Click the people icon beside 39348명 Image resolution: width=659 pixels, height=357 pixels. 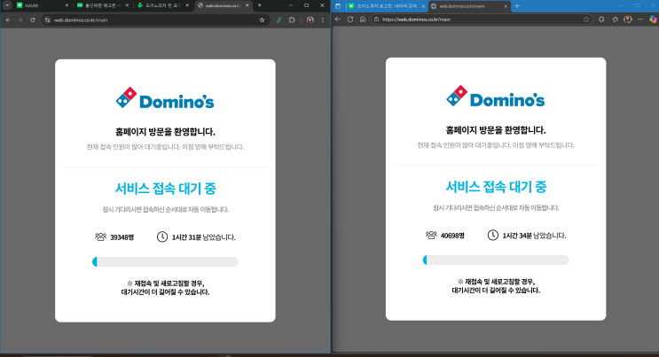(x=100, y=237)
